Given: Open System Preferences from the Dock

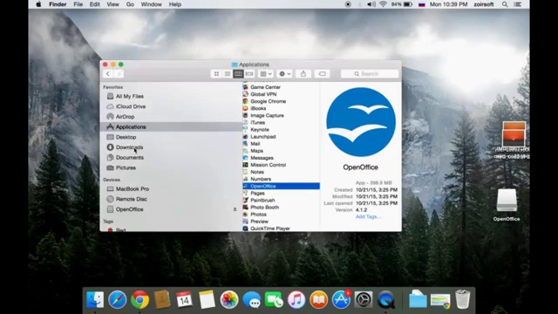Looking at the screenshot, I should pos(364,300).
